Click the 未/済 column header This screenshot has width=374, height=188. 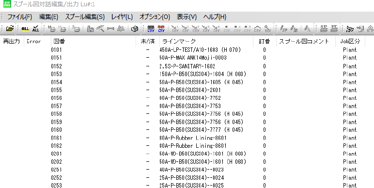(148, 42)
